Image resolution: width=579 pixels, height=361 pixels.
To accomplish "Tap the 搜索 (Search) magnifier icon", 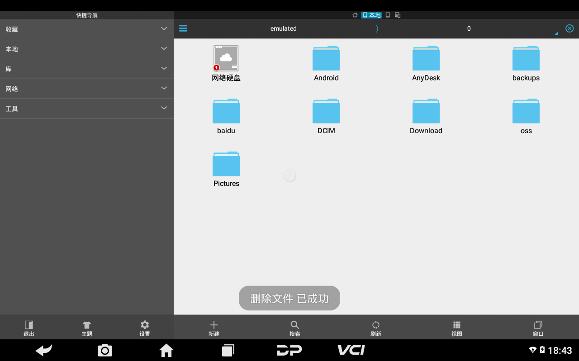I will tap(295, 325).
